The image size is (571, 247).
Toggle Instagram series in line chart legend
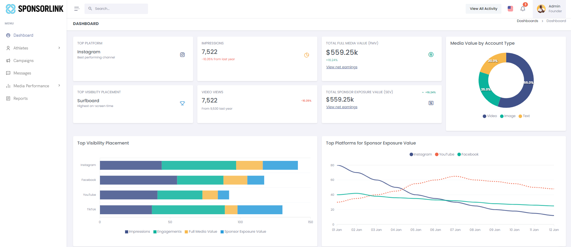tap(421, 154)
